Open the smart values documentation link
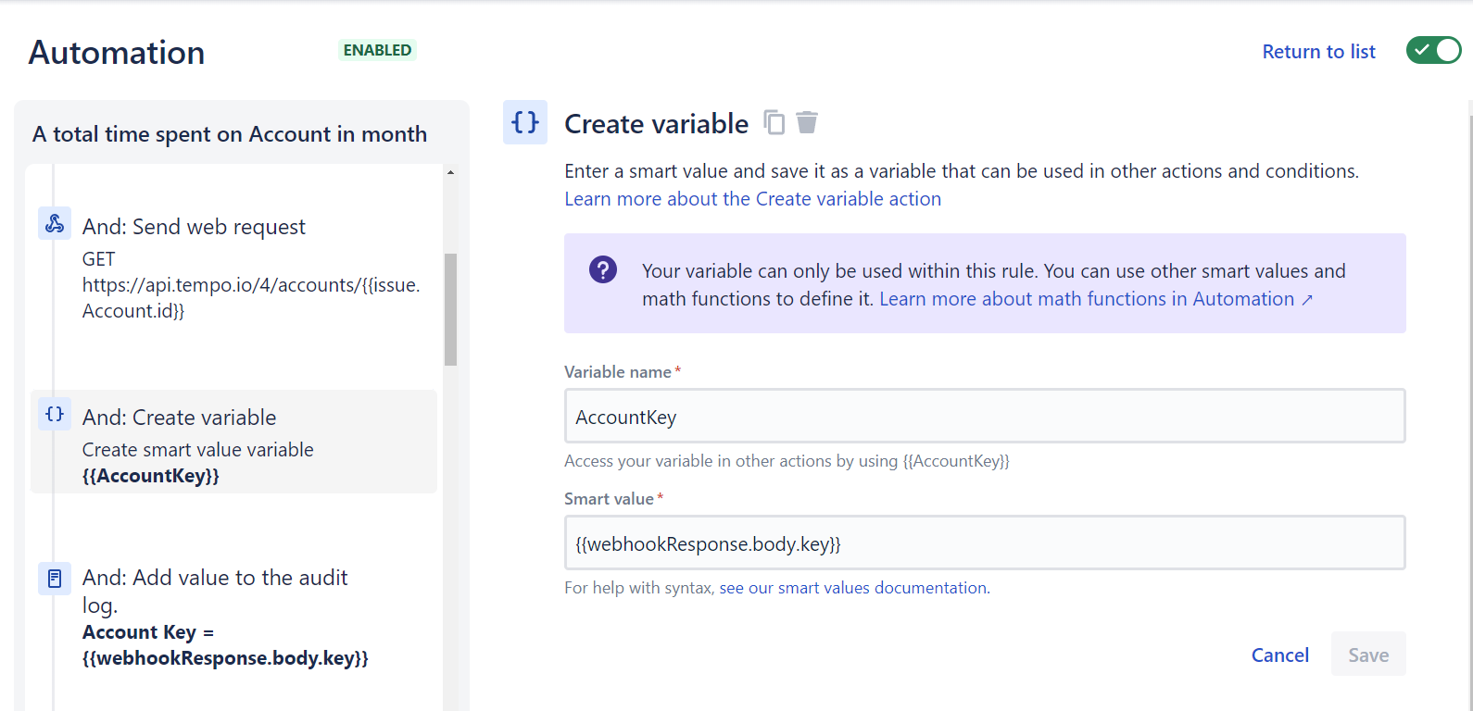 click(852, 588)
